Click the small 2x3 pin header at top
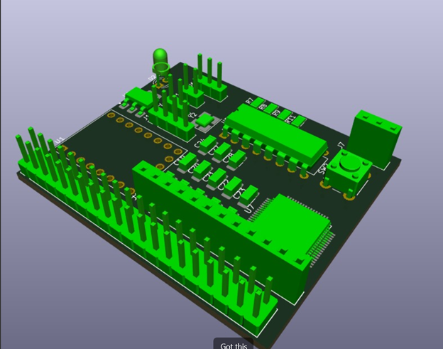Image resolution: width=443 pixels, height=349 pixels. pos(209,82)
